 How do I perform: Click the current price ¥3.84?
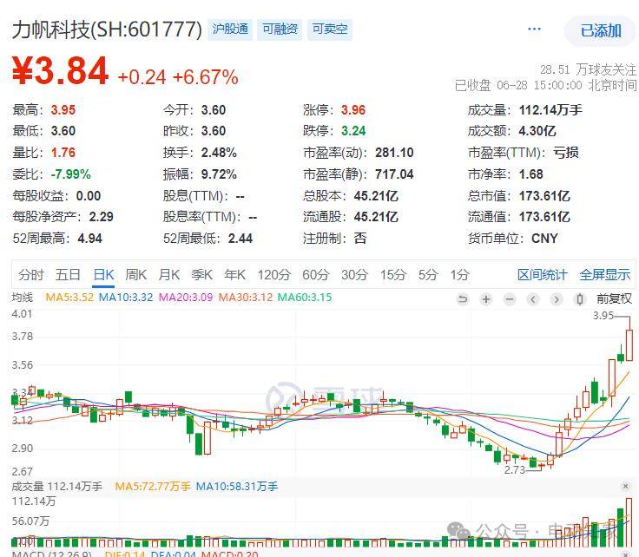(60, 71)
